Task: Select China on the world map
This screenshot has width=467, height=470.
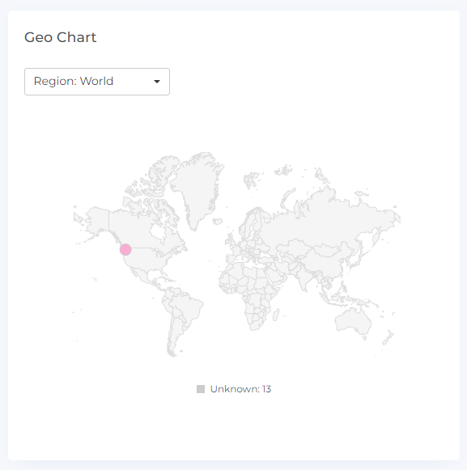Action: point(324,260)
